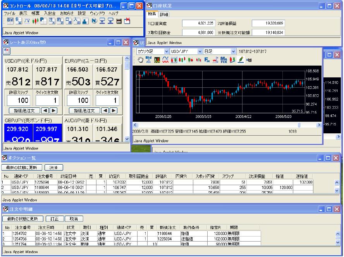Click the zoom-in candles icon in chart toolbar
This screenshot has height=257, width=344.
(190, 60)
